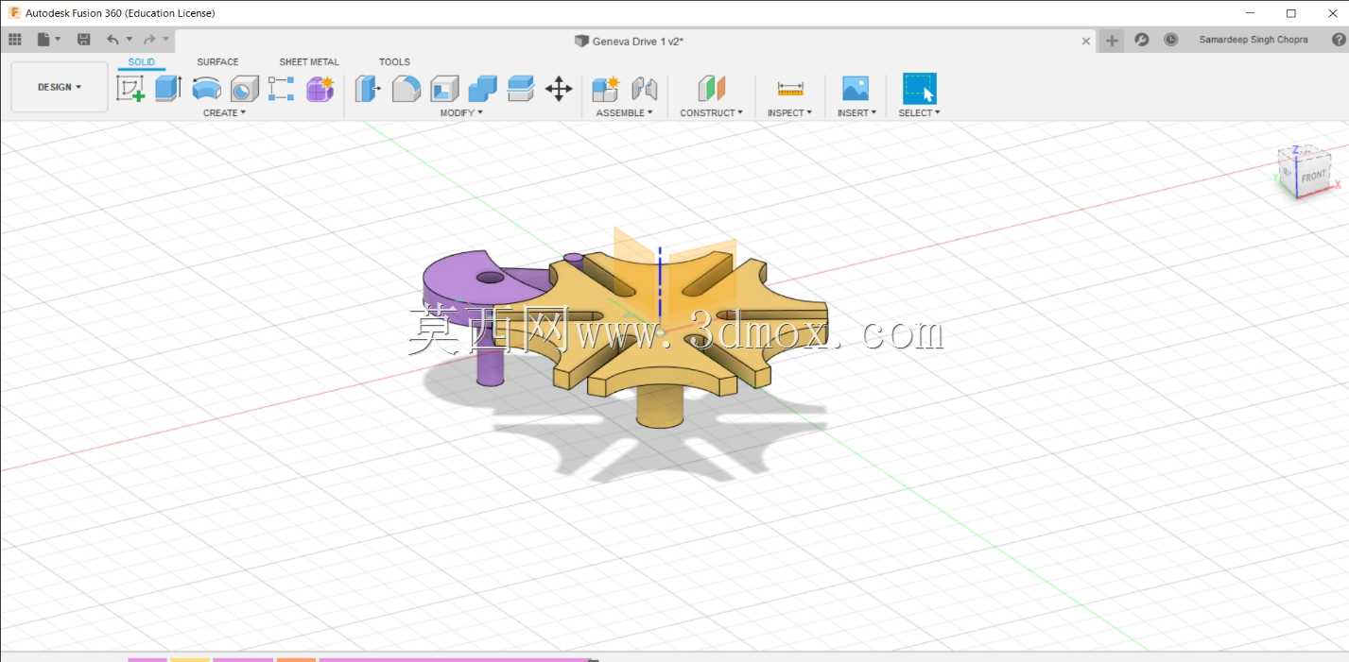Expand the CONSTRUCT menu
Image resolution: width=1349 pixels, height=662 pixels.
(x=712, y=112)
